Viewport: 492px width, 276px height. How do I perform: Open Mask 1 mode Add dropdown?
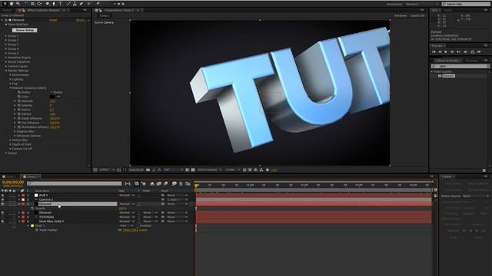click(127, 225)
